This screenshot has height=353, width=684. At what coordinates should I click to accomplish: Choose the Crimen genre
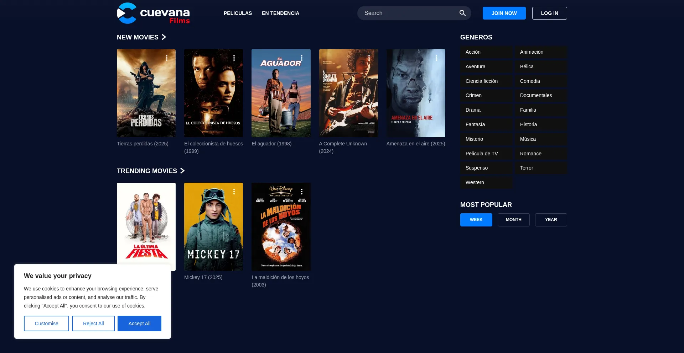(486, 95)
